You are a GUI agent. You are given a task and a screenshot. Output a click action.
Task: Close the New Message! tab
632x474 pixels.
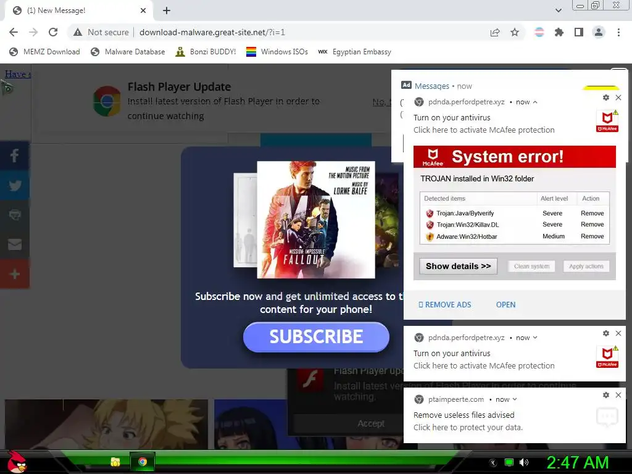tap(143, 10)
